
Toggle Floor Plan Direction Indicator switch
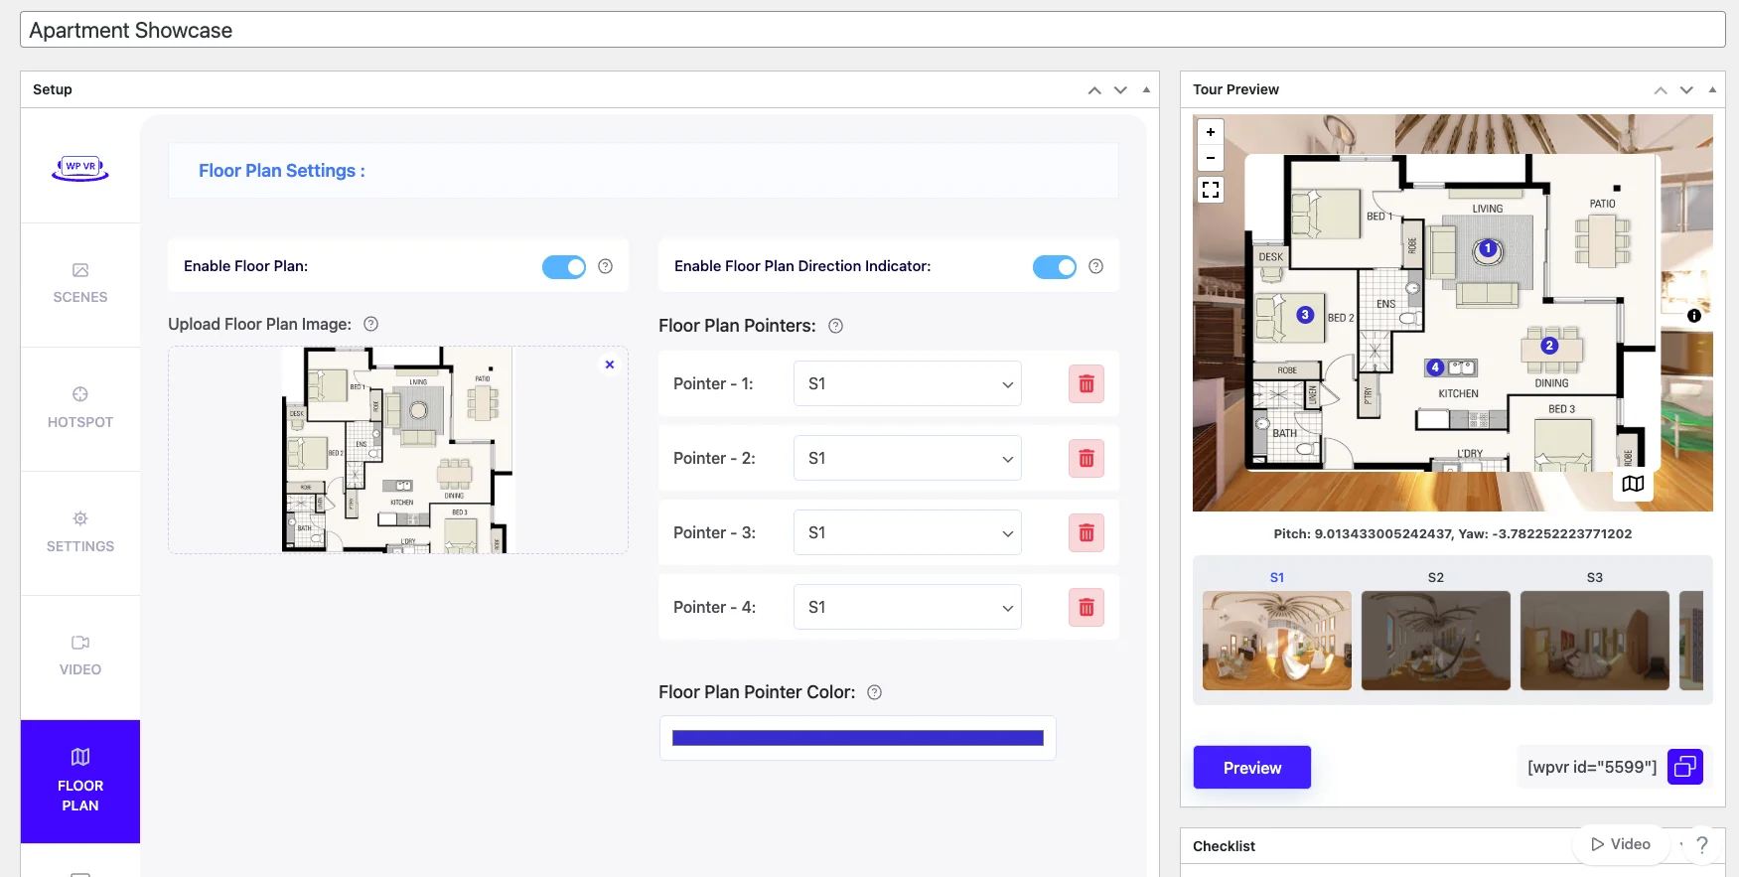[x=1055, y=266]
